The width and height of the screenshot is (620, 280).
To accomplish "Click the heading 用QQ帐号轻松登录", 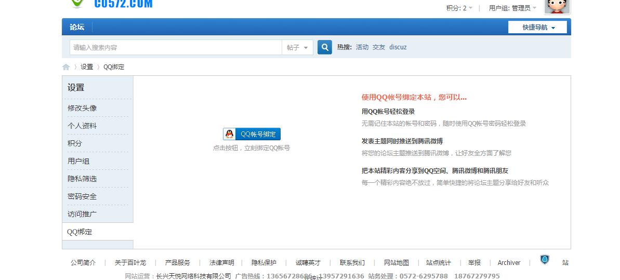I will click(x=388, y=112).
